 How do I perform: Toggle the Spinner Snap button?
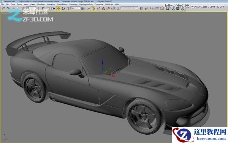(113, 9)
